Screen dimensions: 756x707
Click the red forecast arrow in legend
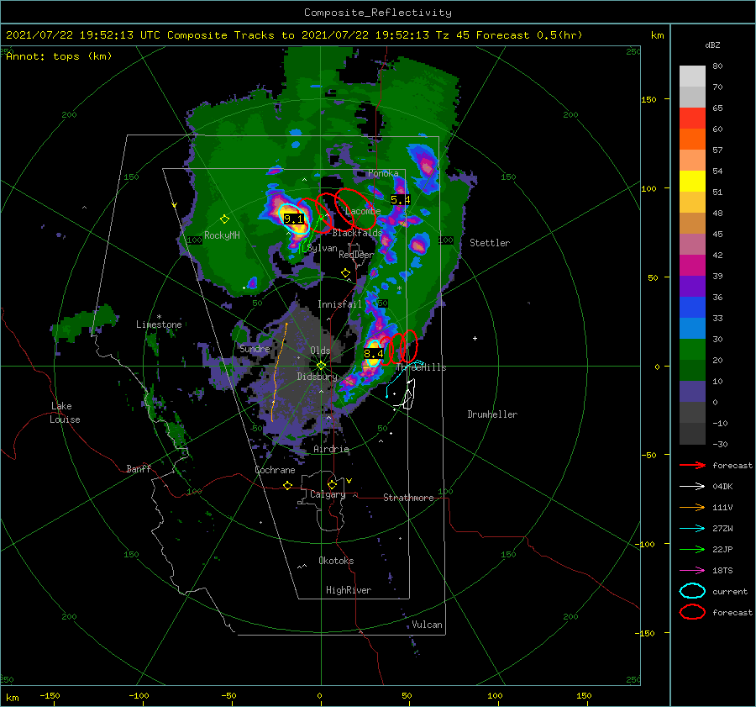692,465
